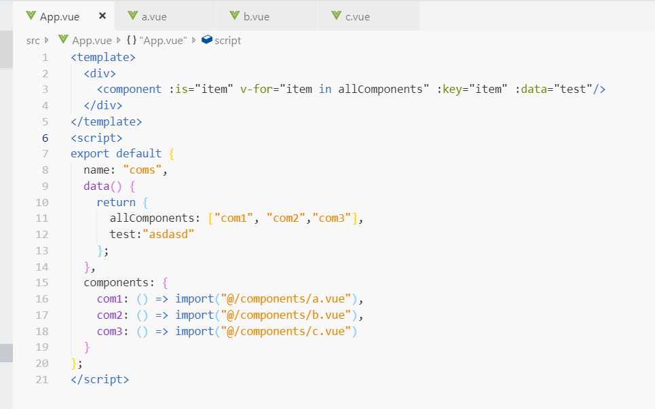Click the closing </script> tag
Screen dimensions: 655x409
coord(100,379)
